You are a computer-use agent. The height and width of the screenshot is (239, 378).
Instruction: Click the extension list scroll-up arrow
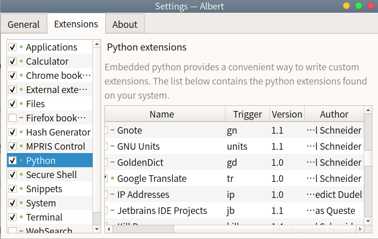[97, 44]
